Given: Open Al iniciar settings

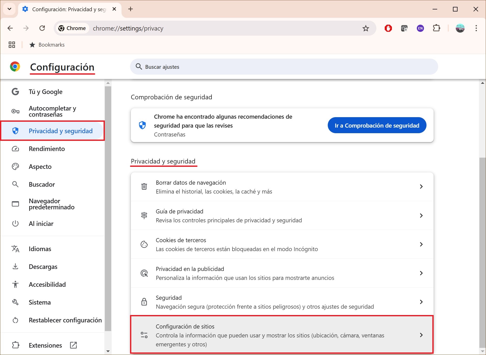Looking at the screenshot, I should tap(52, 224).
